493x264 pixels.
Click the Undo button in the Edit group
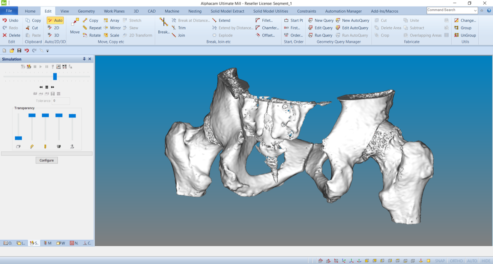click(x=11, y=20)
